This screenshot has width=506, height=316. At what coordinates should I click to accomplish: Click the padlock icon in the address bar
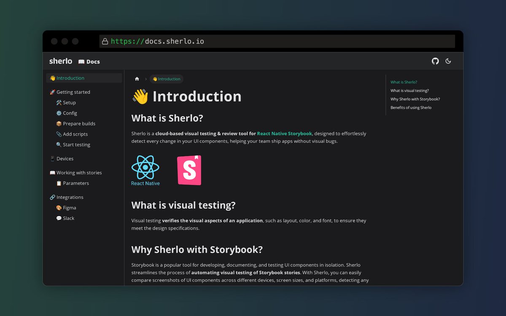pos(105,41)
